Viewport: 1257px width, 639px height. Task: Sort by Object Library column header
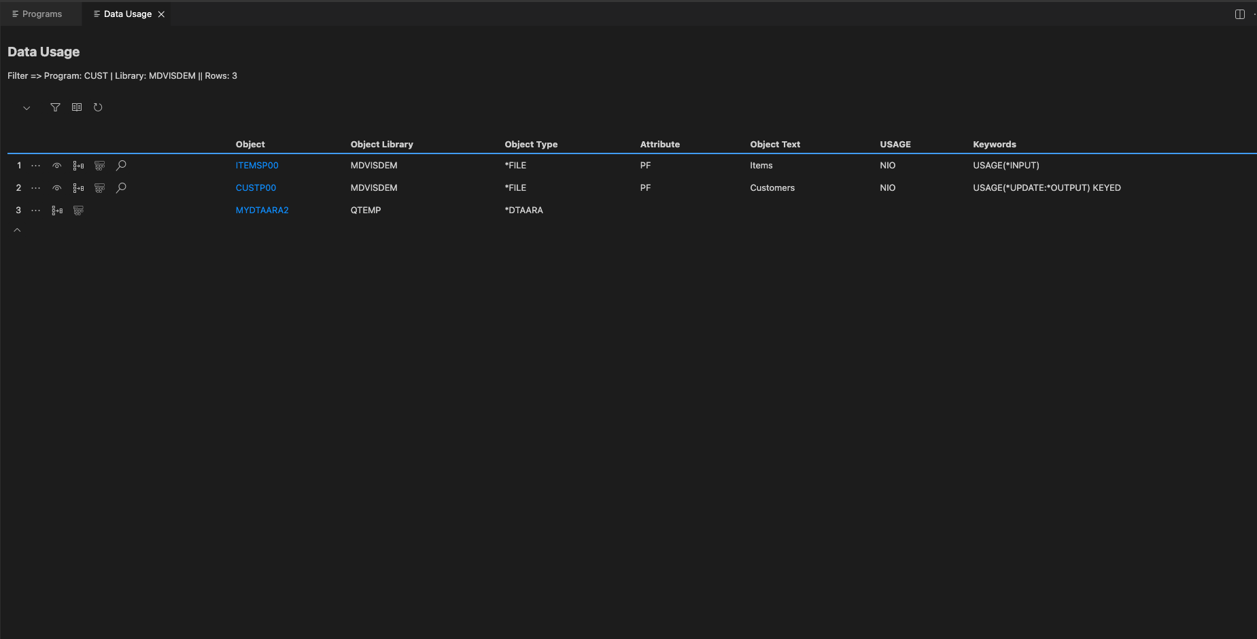[x=381, y=145]
